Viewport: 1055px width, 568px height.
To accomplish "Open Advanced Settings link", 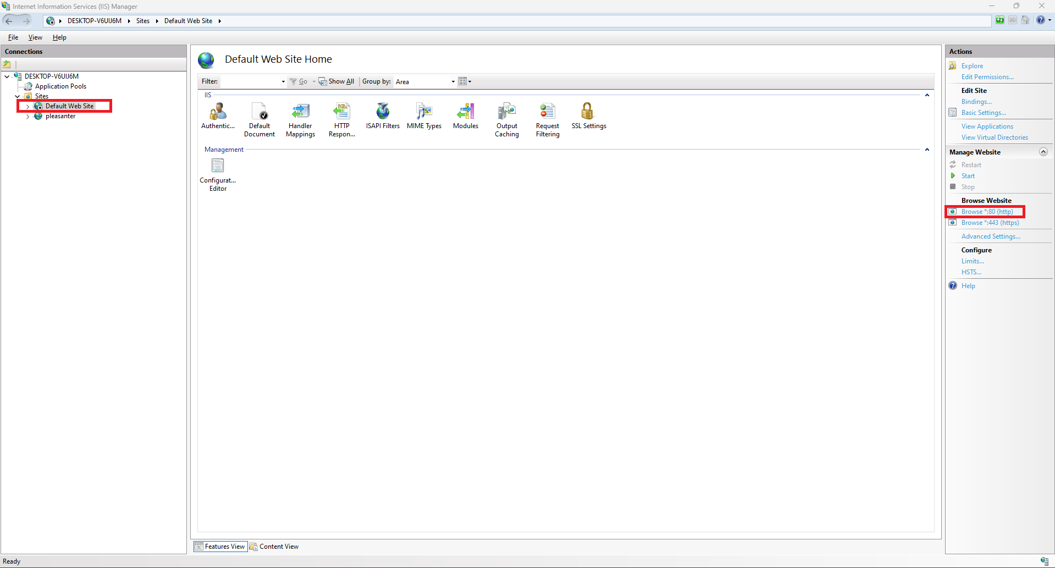I will [x=991, y=236].
